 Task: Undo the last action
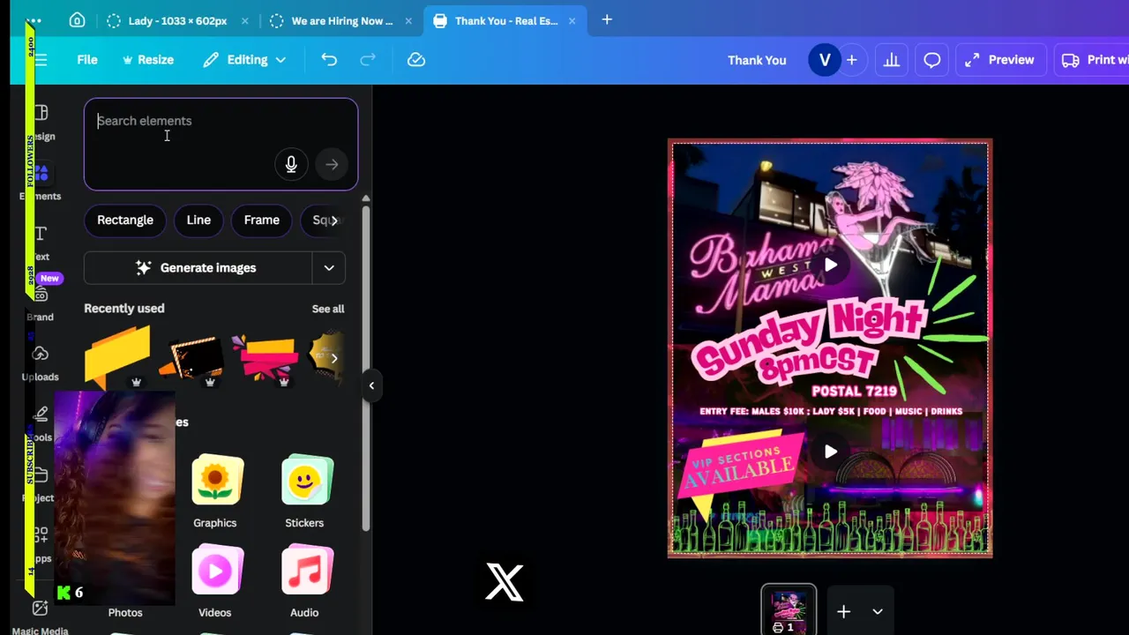tap(329, 60)
